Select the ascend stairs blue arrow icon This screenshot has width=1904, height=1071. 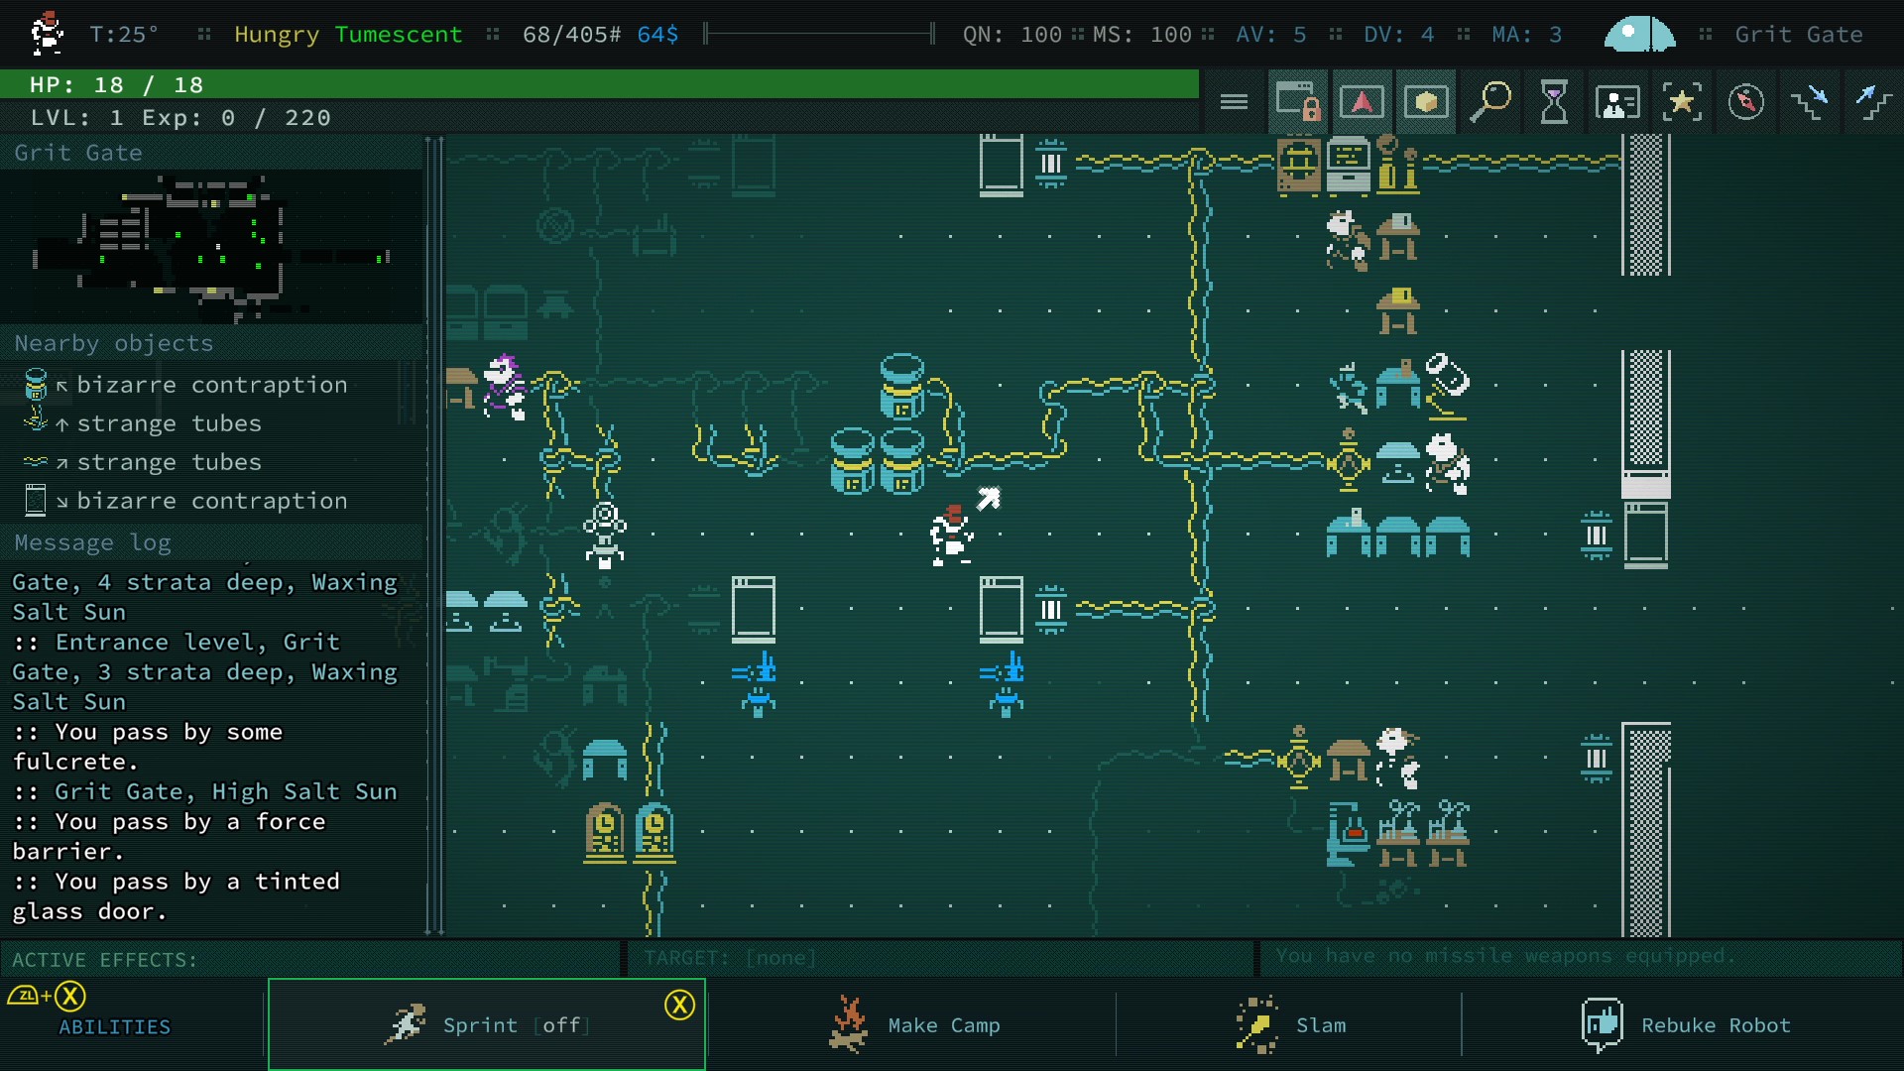pos(1873,101)
